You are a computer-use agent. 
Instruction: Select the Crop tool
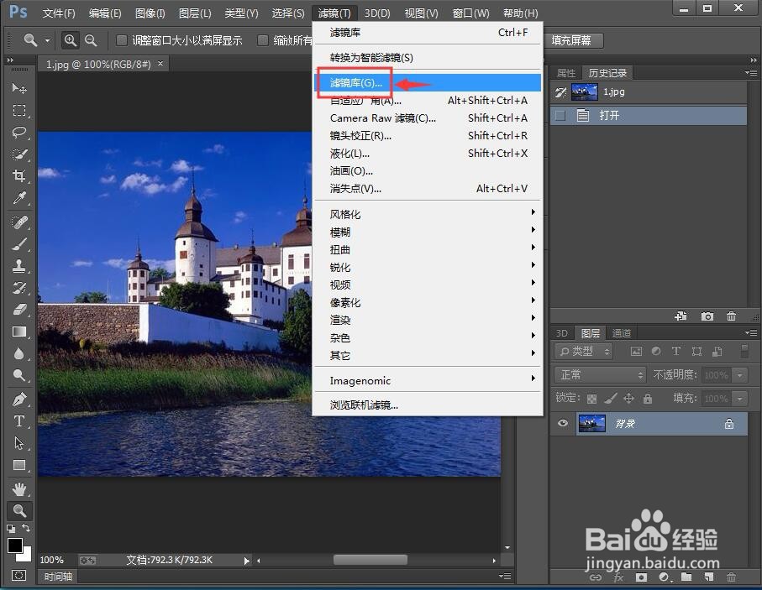[19, 175]
